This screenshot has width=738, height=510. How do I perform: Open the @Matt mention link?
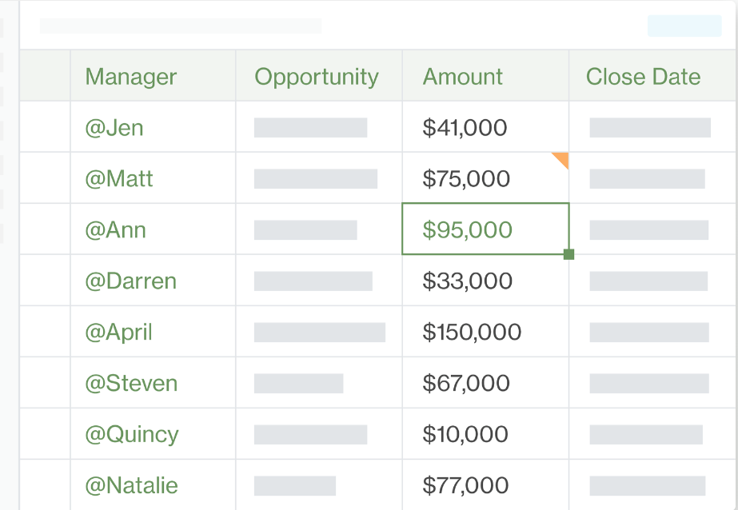pos(118,179)
